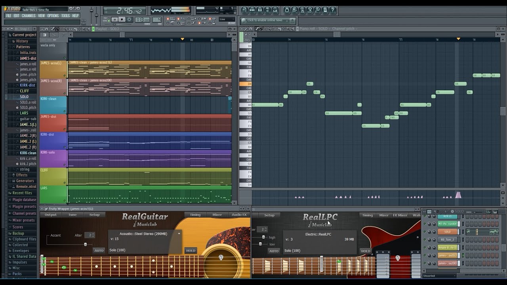Open the HELP menu

coord(75,16)
